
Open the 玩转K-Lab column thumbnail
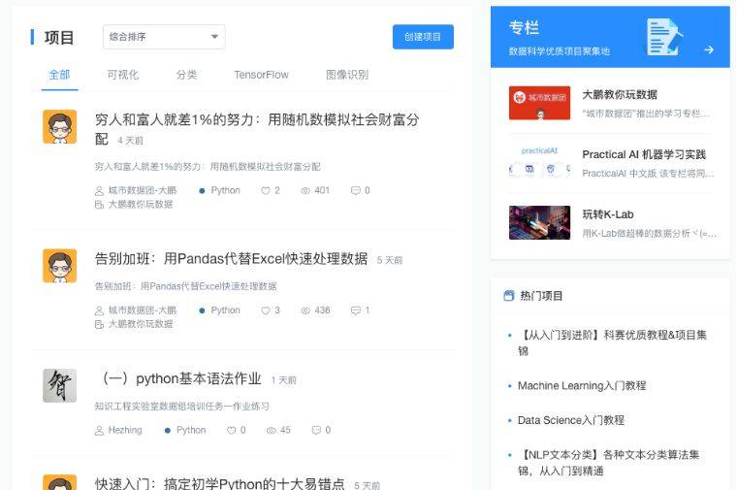[x=539, y=222]
